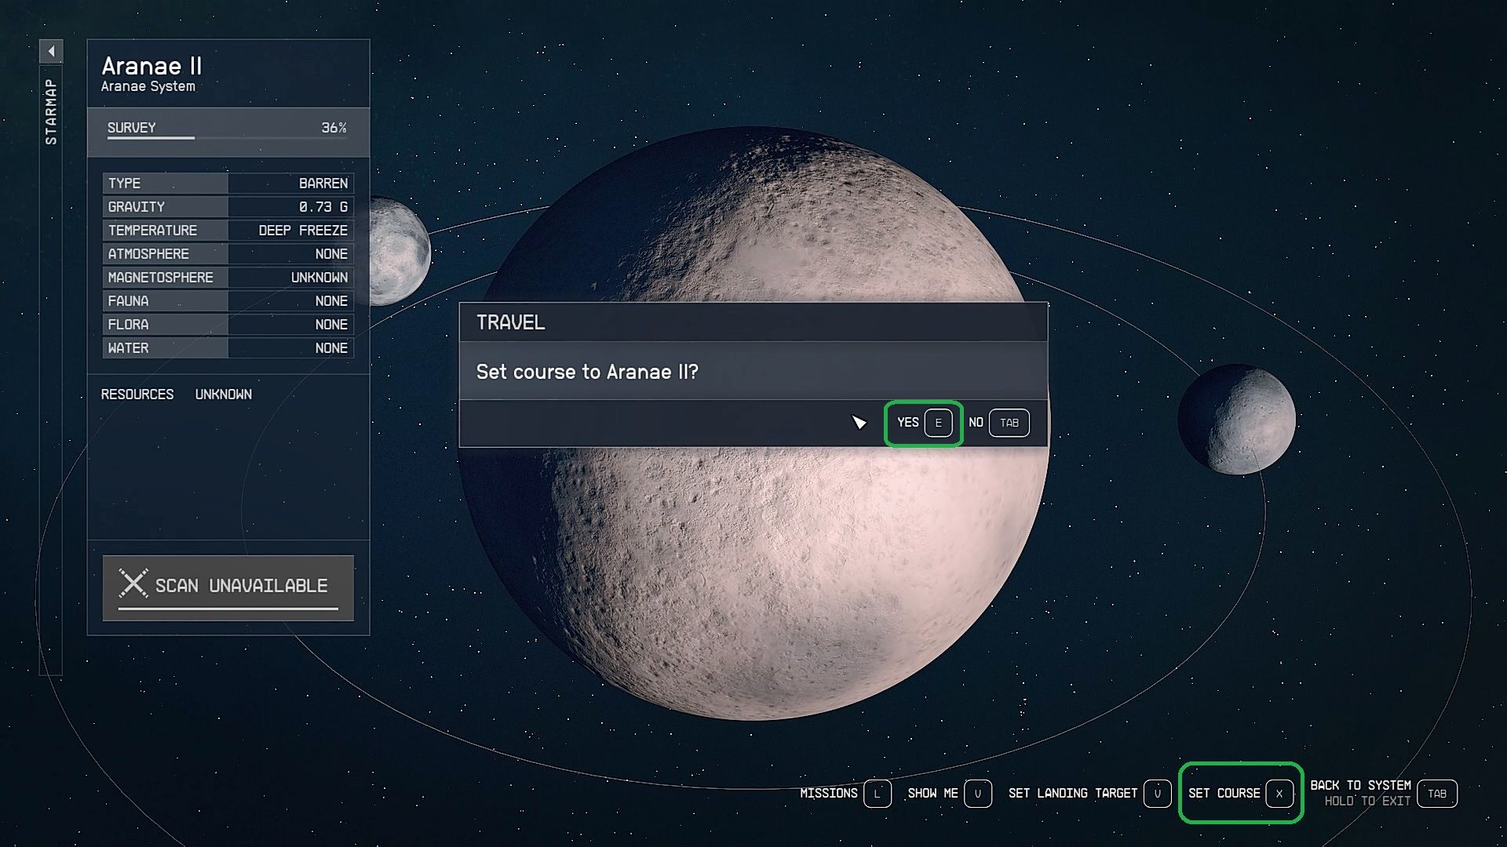Click the L key icon for Missions

click(x=877, y=794)
